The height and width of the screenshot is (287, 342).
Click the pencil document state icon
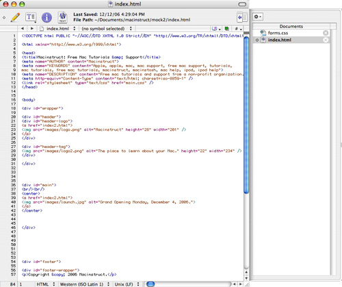(x=15, y=17)
